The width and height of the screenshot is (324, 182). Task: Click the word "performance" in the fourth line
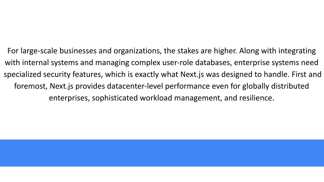click(x=187, y=86)
